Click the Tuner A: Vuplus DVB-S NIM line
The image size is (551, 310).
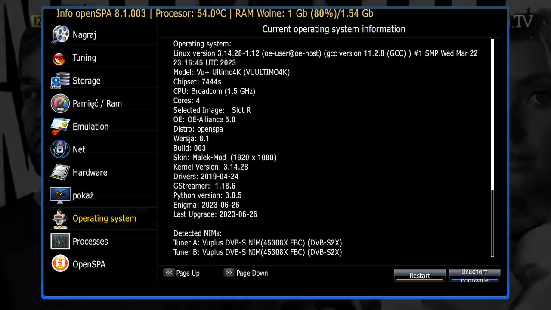coord(257,242)
